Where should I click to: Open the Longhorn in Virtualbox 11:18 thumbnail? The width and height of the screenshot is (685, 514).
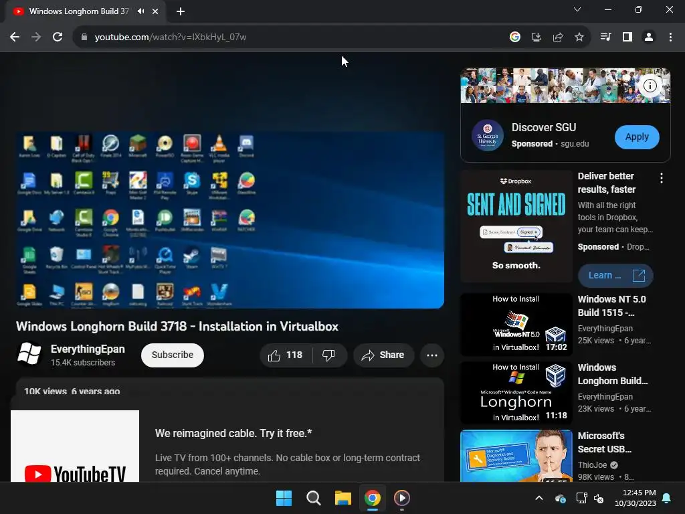[516, 392]
